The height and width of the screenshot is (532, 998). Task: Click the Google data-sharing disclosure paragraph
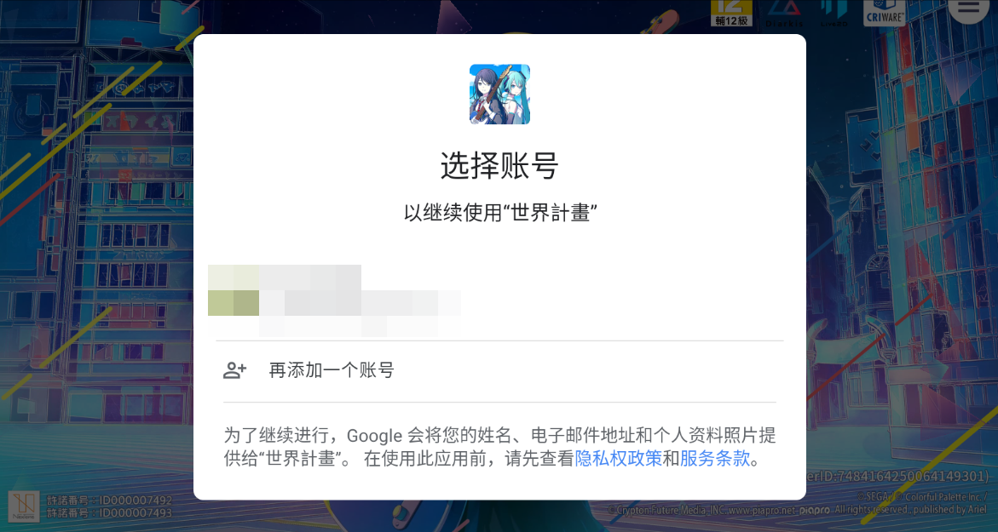coord(499,447)
